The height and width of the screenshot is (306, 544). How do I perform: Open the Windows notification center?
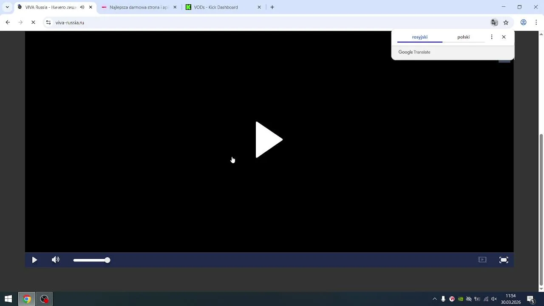[530, 299]
